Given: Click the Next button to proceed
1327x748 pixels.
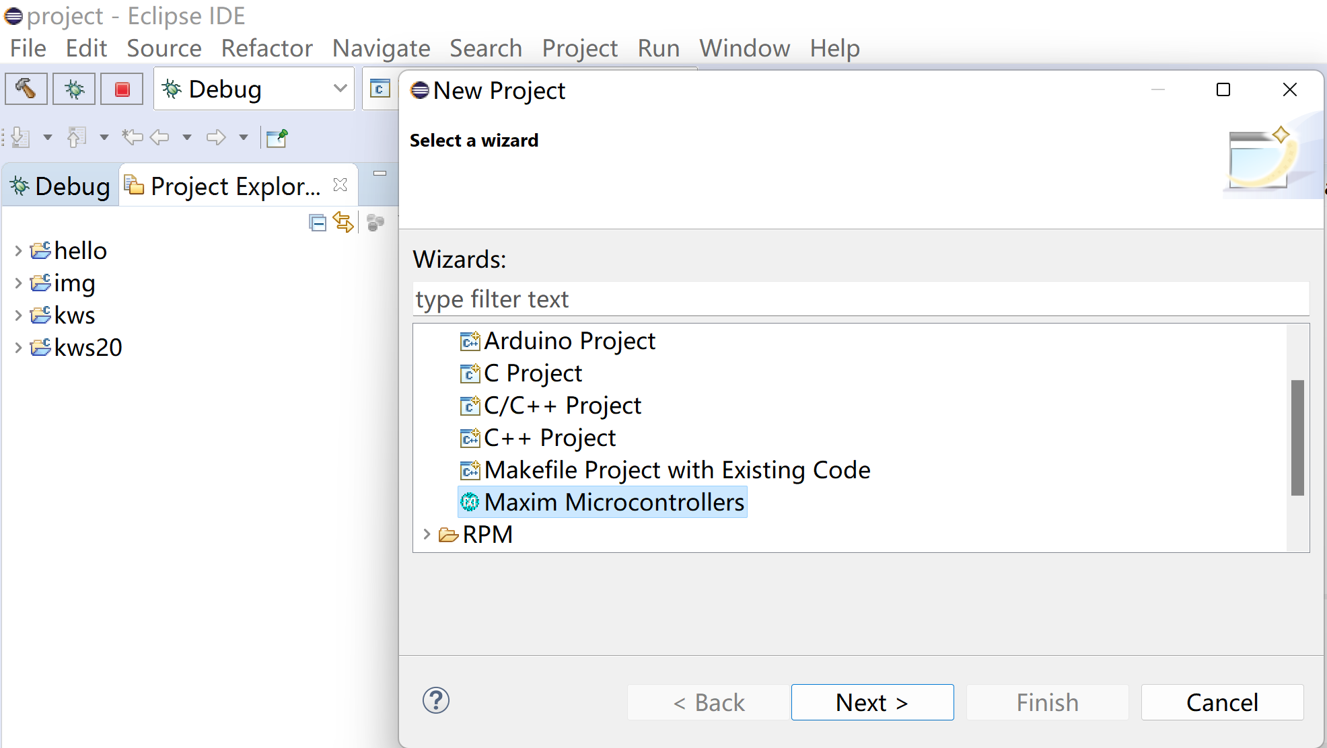Looking at the screenshot, I should click(871, 702).
